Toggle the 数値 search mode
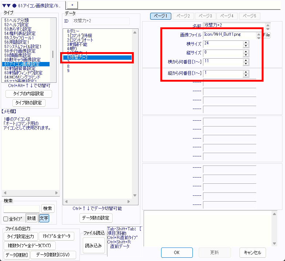285x261 pixels. (32, 218)
